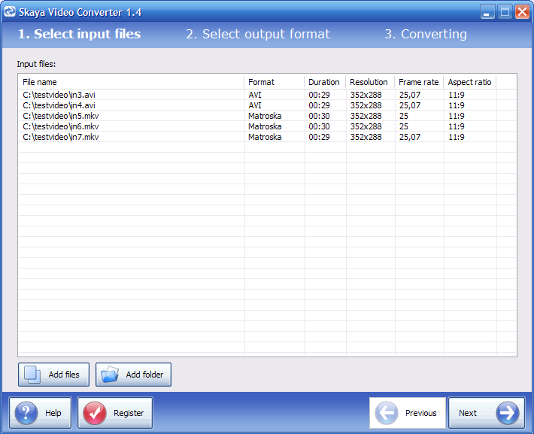Select file C:\testvideo\in4.avi
Image resolution: width=534 pixels, height=434 pixels.
59,105
